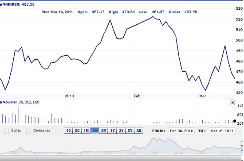Click the 2002 year in overview
244x161 pixels.
[x=37, y=153]
